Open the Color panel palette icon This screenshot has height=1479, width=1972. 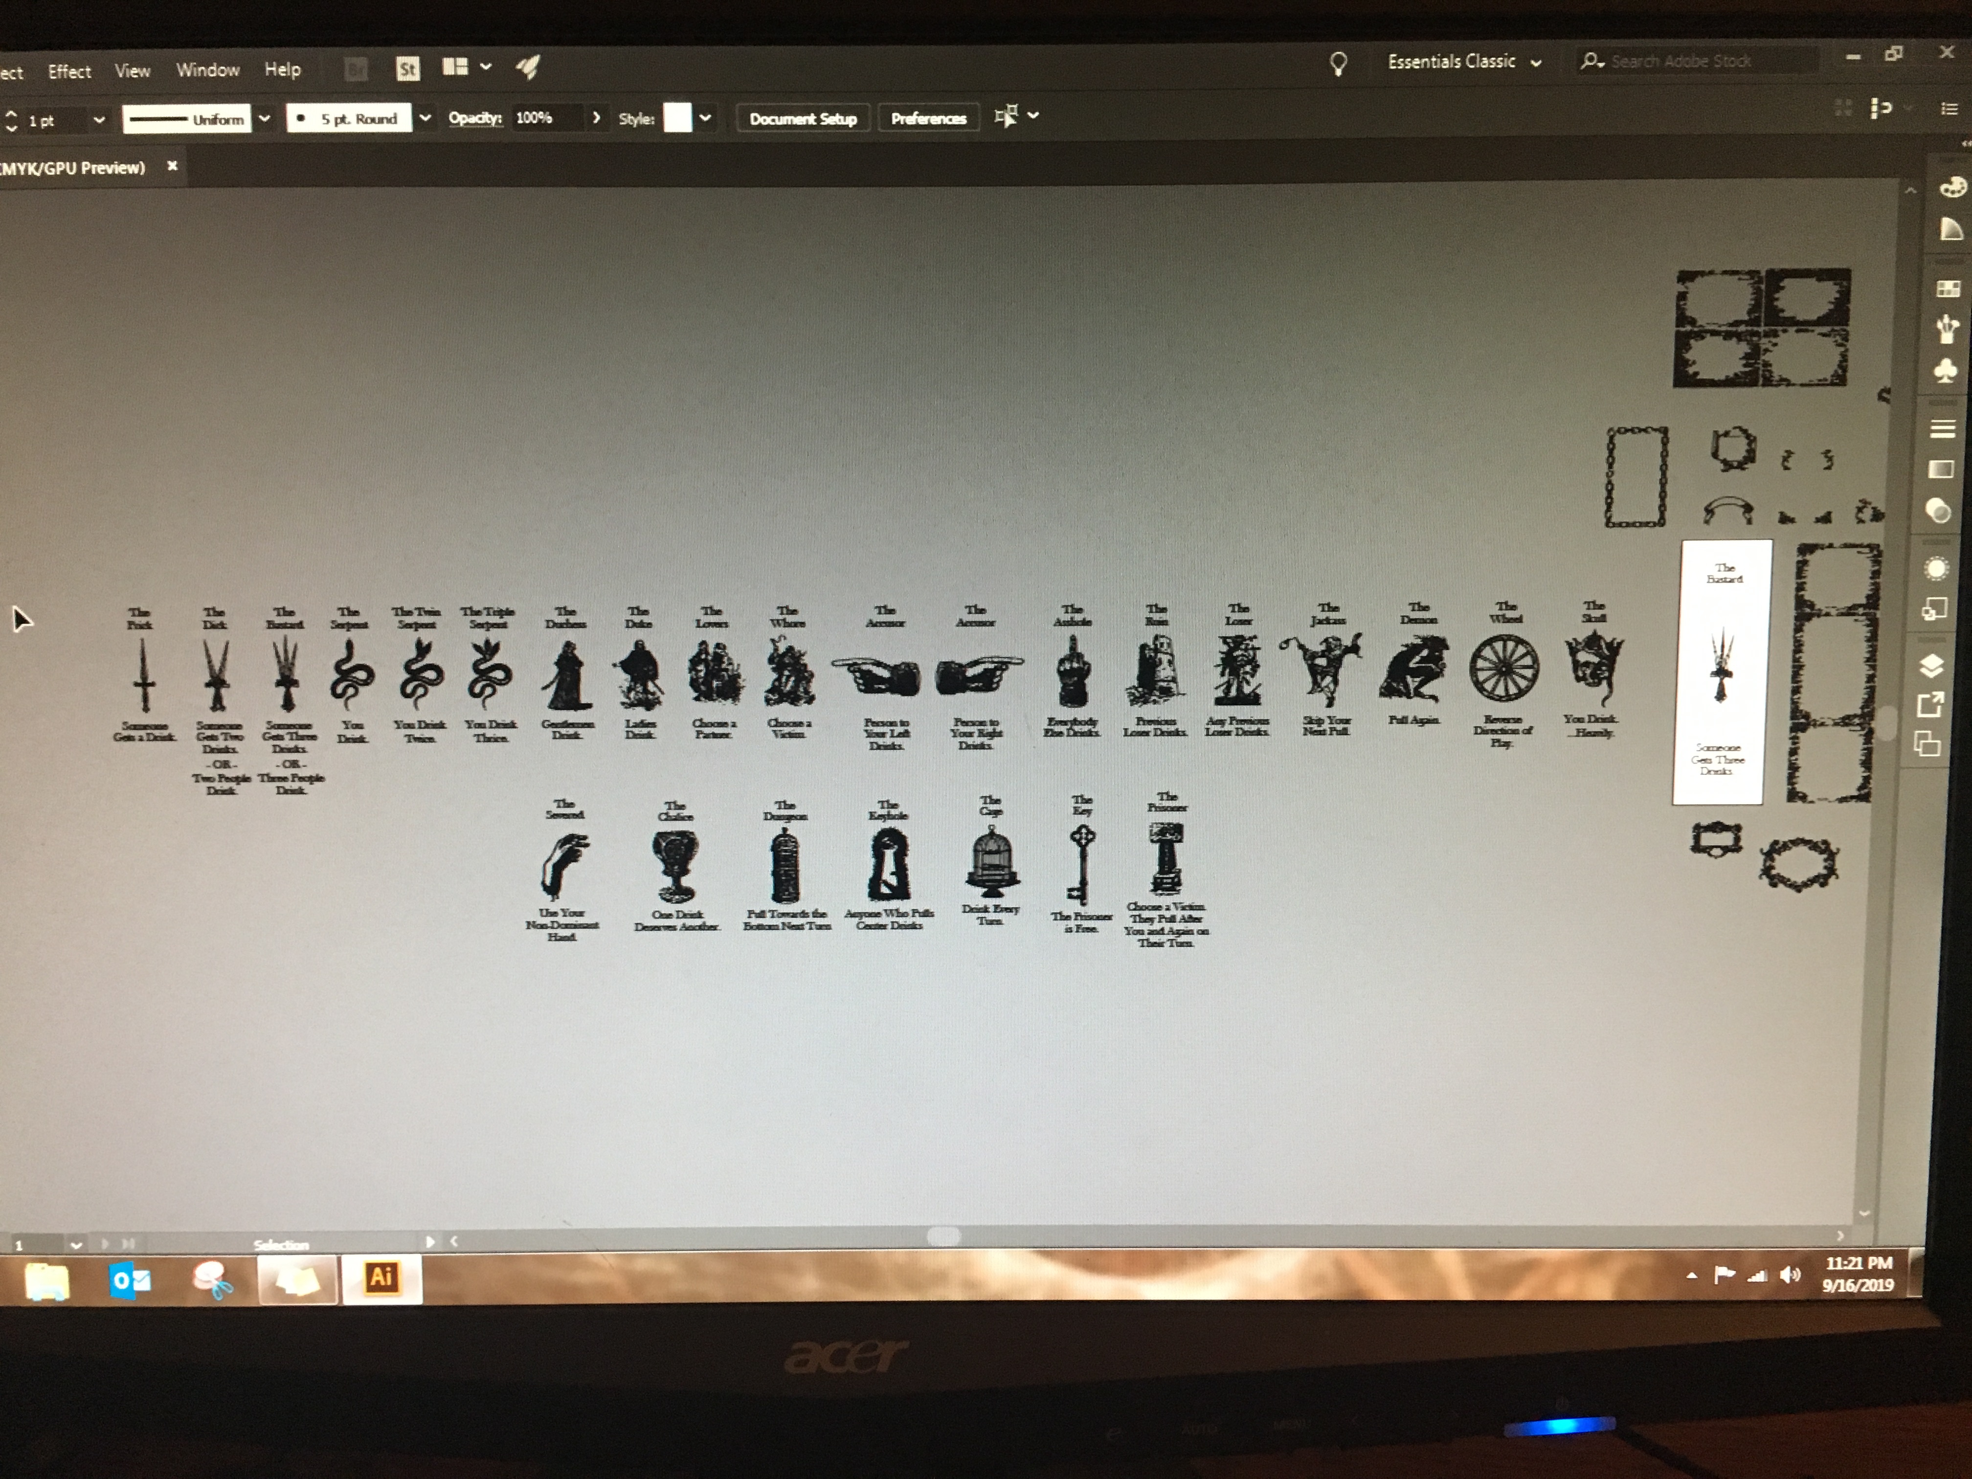click(1951, 187)
